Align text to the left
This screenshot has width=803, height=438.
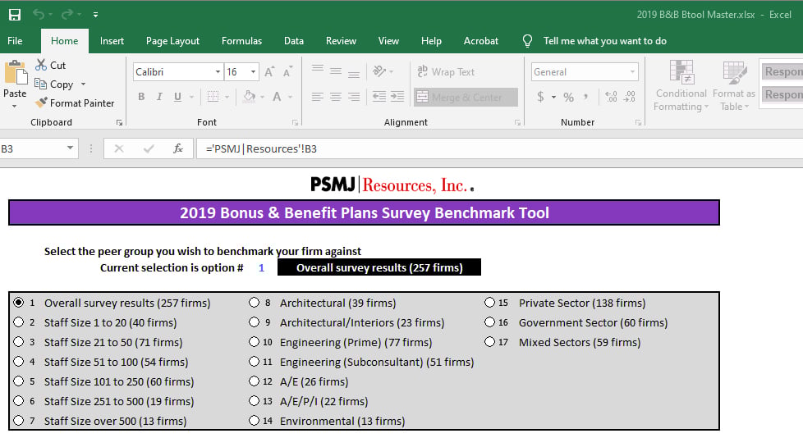pyautogui.click(x=318, y=97)
